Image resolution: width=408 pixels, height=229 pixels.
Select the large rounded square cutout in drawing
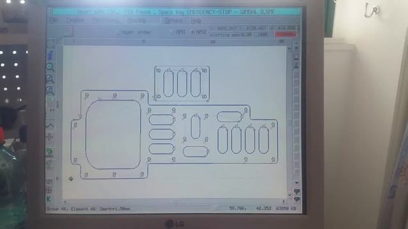click(113, 134)
